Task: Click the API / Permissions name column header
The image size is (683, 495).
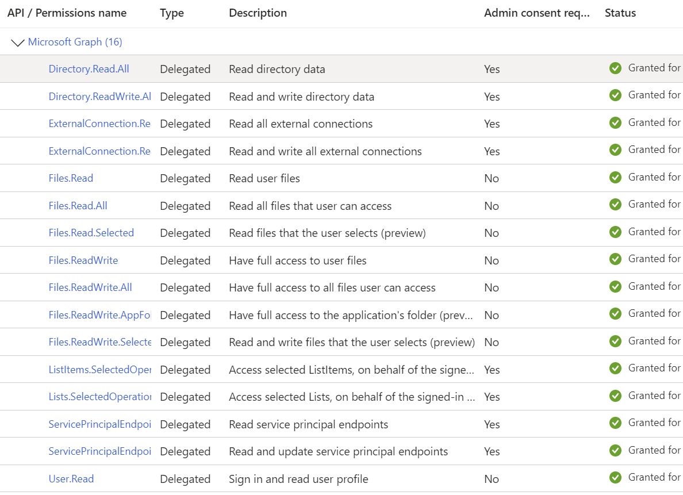Action: pyautogui.click(x=67, y=13)
